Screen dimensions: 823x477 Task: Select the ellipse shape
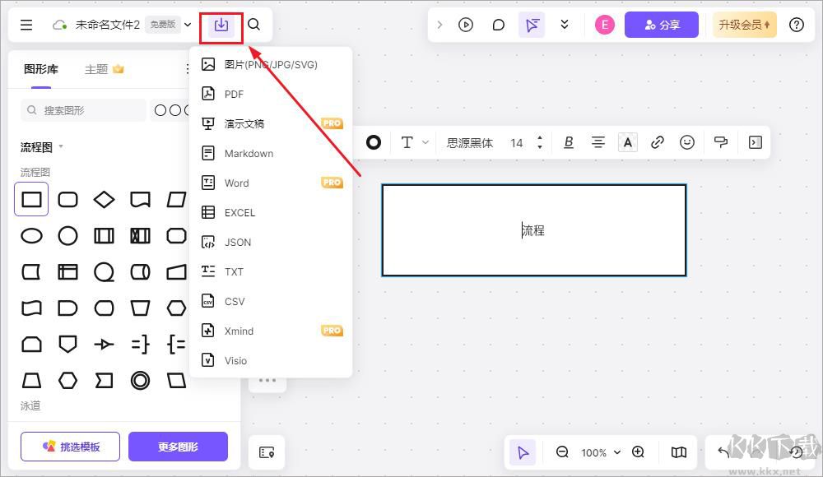pyautogui.click(x=31, y=235)
